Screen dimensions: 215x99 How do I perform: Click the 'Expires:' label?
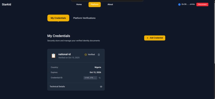(54, 72)
